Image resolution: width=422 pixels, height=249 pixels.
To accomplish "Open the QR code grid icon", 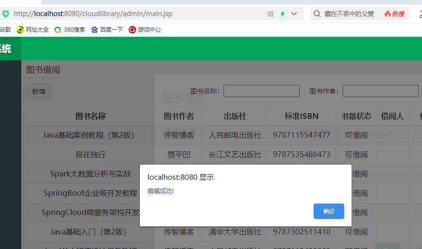I will [270, 14].
